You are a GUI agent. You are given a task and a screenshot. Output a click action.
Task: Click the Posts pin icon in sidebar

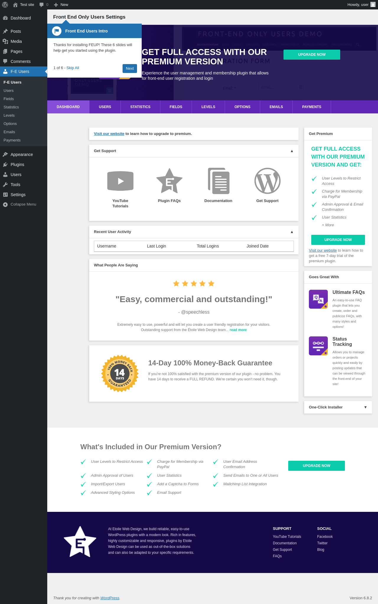(5, 31)
